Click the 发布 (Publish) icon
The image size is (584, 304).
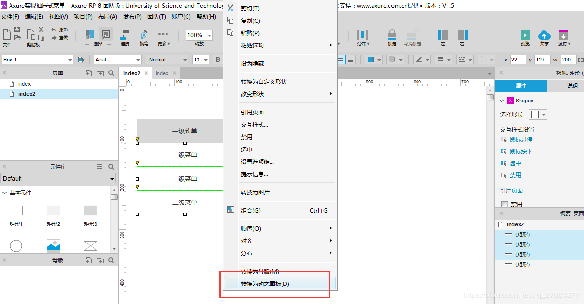point(564,36)
